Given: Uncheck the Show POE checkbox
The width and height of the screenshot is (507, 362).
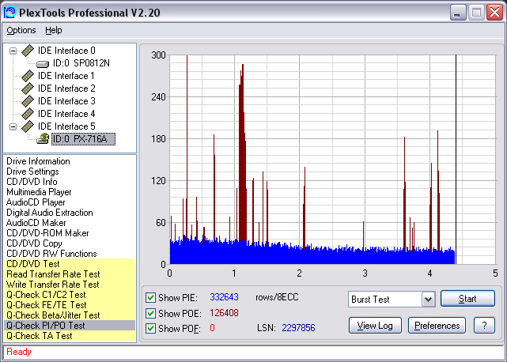Looking at the screenshot, I should coord(150,313).
